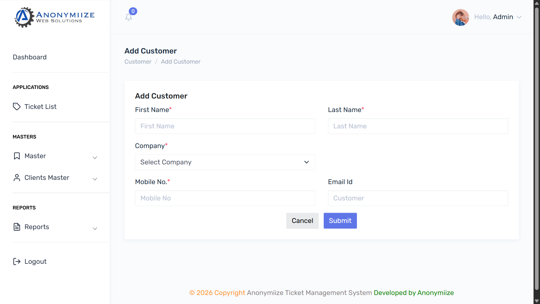Click the Admin avatar picture
540x304 pixels.
pyautogui.click(x=460, y=17)
